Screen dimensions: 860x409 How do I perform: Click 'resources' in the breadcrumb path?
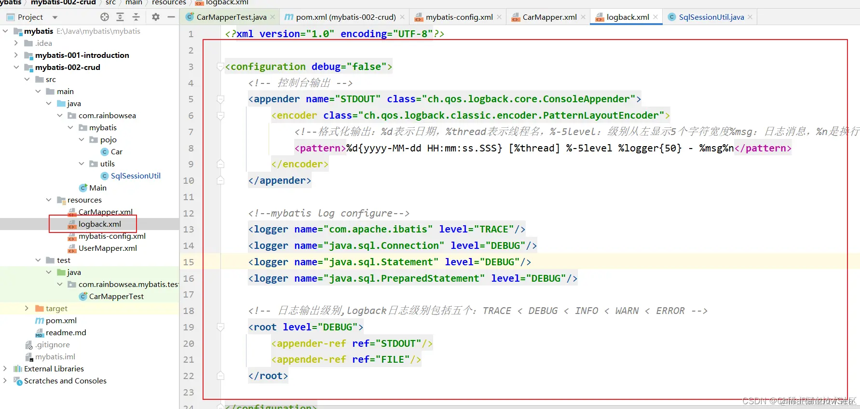coord(169,2)
